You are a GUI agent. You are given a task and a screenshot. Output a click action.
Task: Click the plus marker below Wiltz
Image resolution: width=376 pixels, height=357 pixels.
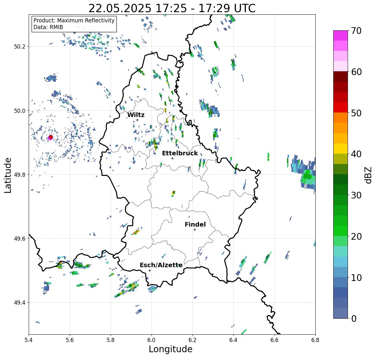point(137,120)
